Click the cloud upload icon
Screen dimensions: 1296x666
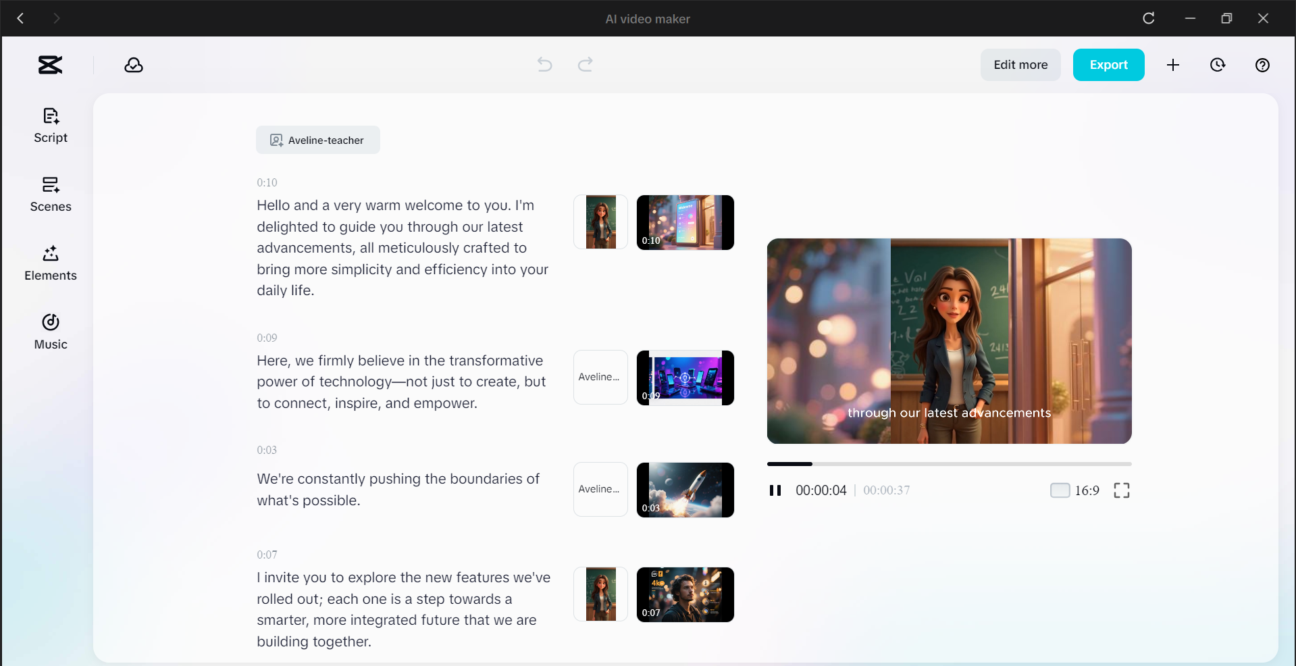coord(133,64)
